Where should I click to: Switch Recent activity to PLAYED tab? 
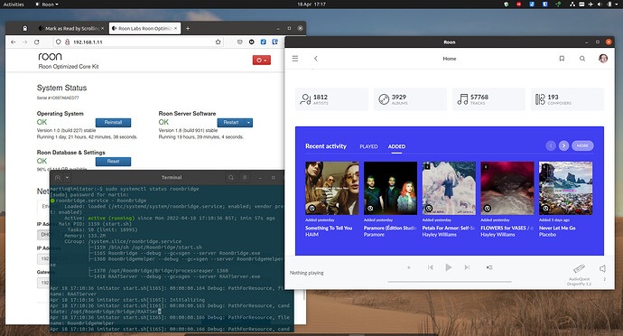coord(368,146)
